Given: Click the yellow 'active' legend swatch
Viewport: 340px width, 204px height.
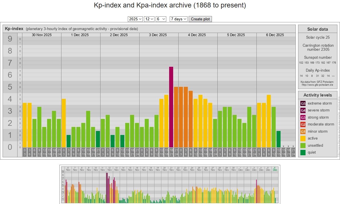Looking at the screenshot, I should point(303,138).
